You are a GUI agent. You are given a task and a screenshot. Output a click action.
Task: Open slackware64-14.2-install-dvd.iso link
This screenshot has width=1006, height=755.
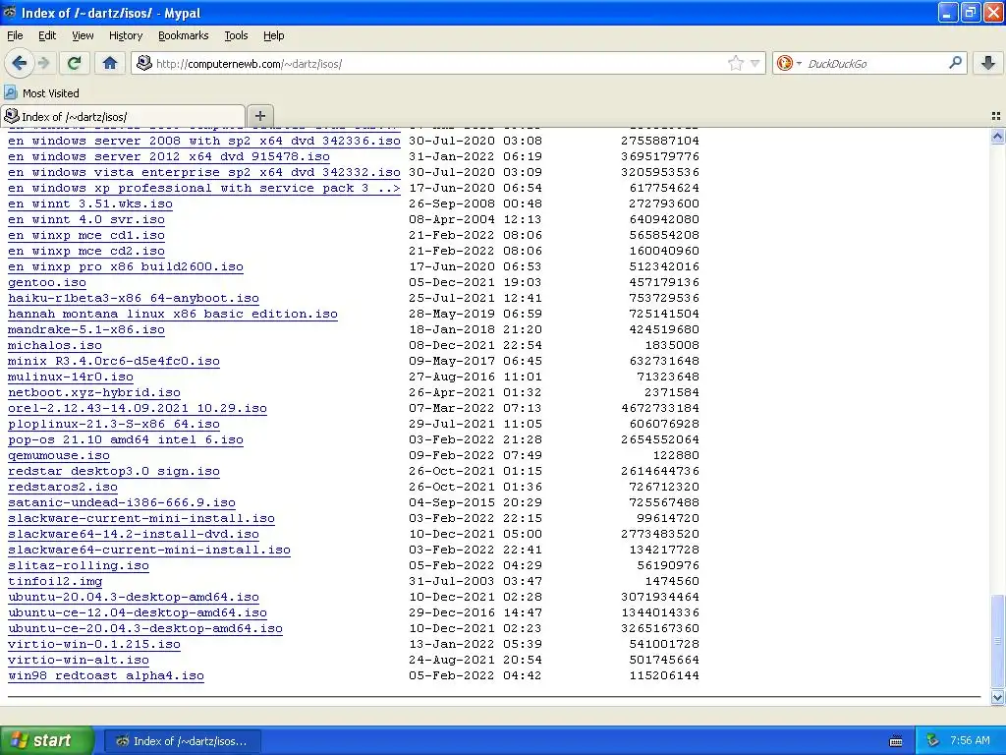134,534
